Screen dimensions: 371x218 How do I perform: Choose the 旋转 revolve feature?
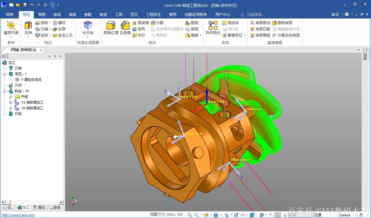[x=42, y=23]
